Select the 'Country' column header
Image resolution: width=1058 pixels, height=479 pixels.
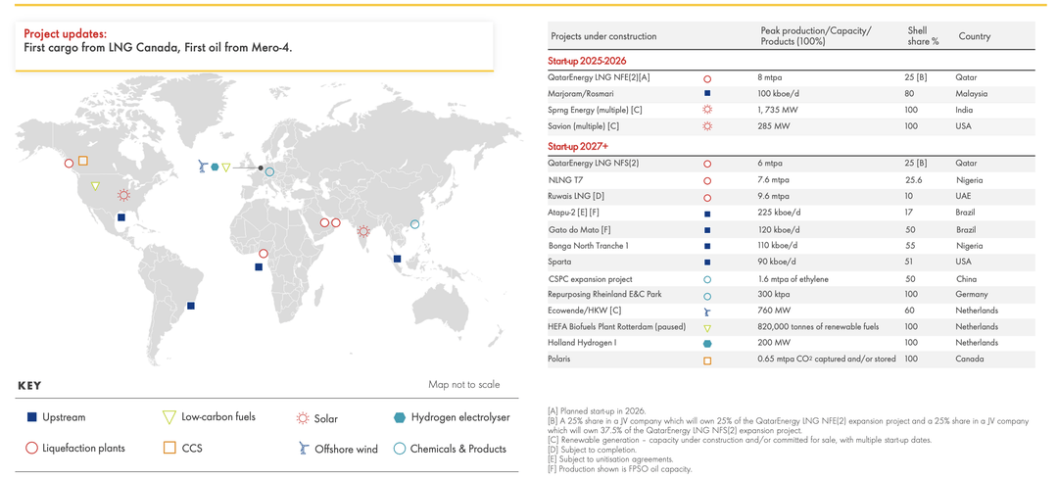click(x=975, y=36)
